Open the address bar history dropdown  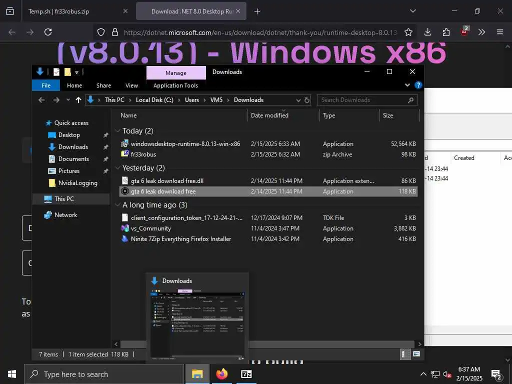[x=298, y=100]
